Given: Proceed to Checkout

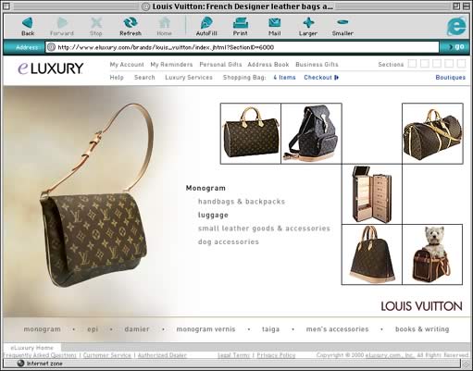Looking at the screenshot, I should [x=321, y=78].
